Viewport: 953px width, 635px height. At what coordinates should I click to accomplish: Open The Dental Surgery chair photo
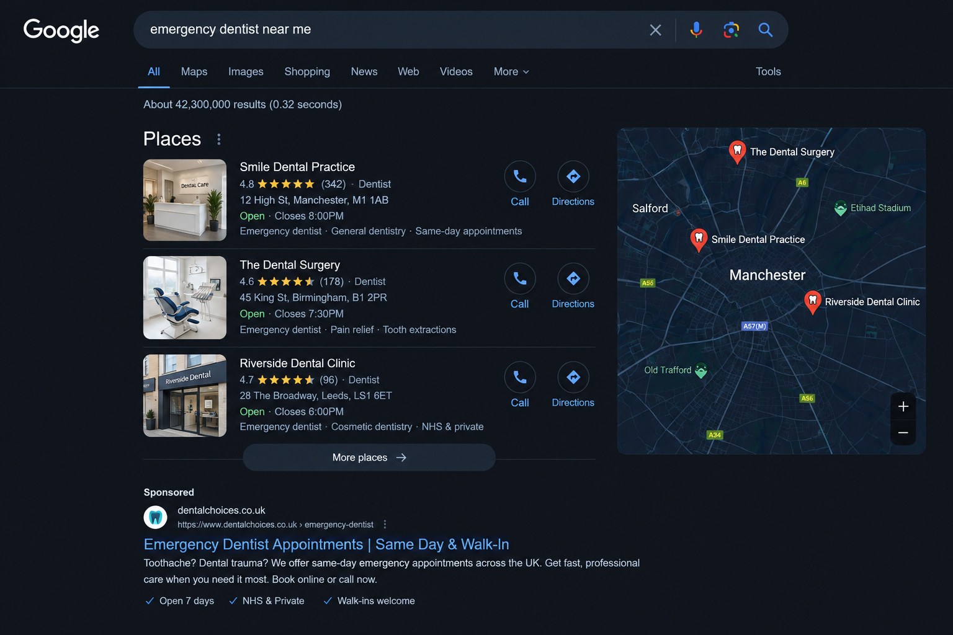pos(185,298)
